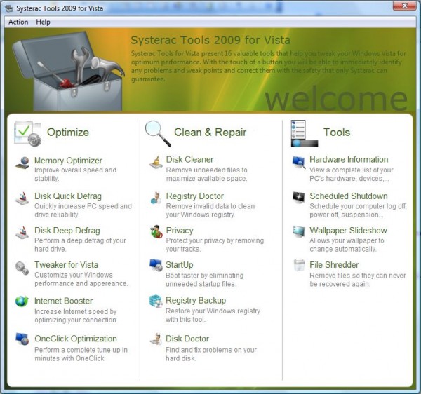Click the Disk Deep Defrag icon
Viewport: 421px width, 394px height.
(22, 233)
